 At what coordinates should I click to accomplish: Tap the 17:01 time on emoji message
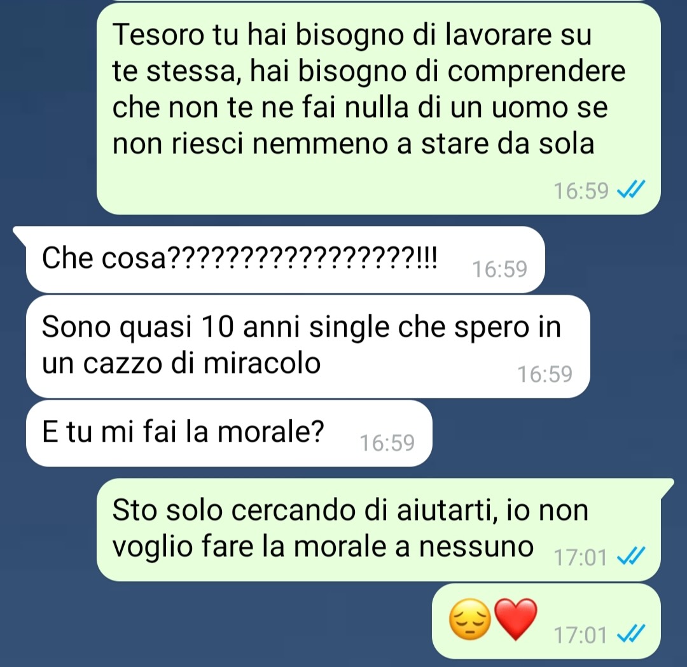(581, 635)
